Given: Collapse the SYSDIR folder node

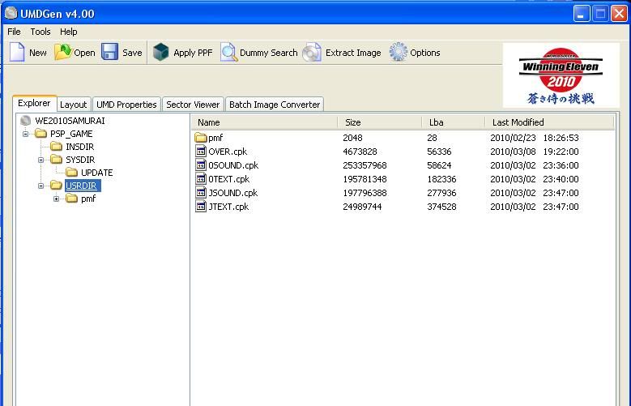Looking at the screenshot, I should coord(41,160).
